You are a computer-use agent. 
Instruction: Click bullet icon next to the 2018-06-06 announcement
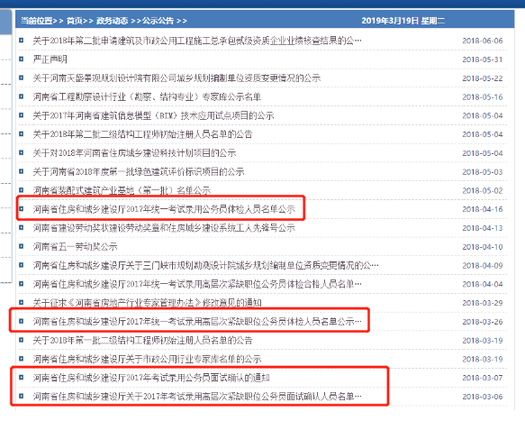21,41
